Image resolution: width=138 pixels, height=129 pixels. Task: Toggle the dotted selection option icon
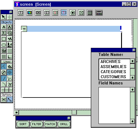pos(9,99)
